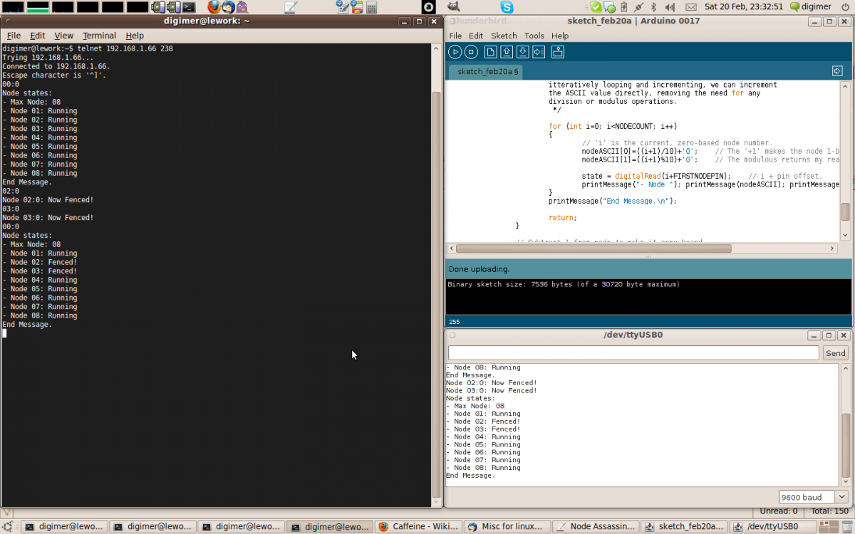Screen dimensions: 855x534
Task: Create a new sketch with the New icon
Action: pos(490,51)
